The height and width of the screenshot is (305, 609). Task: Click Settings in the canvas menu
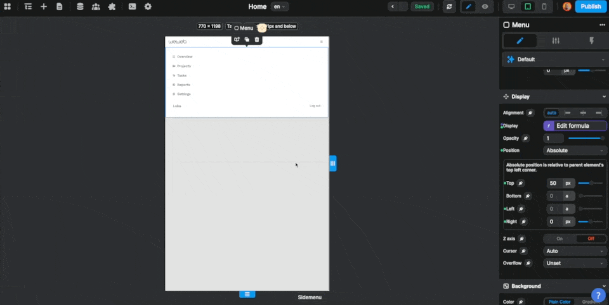pos(184,94)
